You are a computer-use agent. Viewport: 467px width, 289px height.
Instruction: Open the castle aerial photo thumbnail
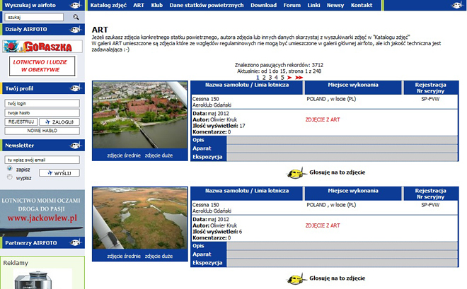tap(140, 115)
